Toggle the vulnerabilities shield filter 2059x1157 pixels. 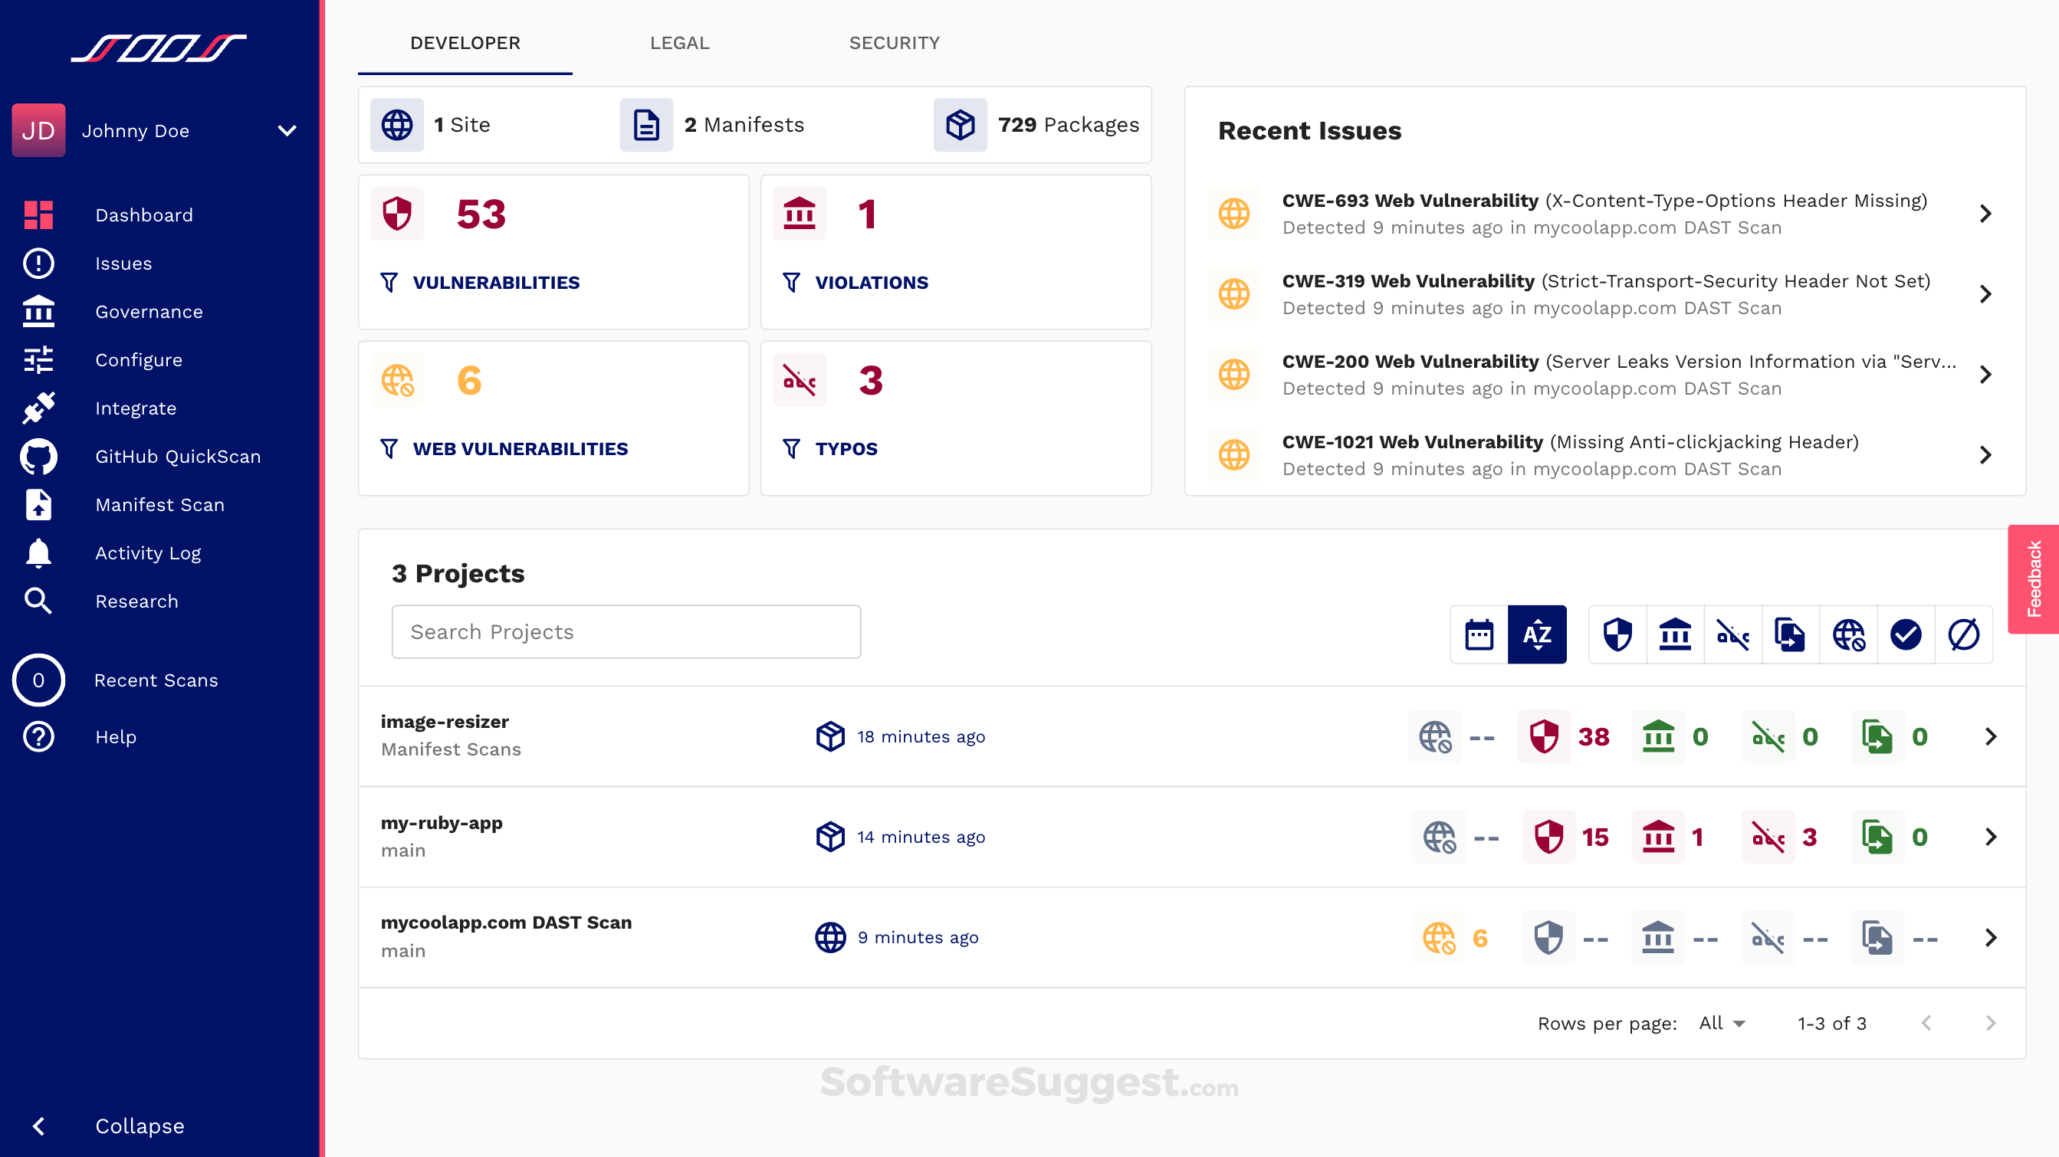(1616, 634)
